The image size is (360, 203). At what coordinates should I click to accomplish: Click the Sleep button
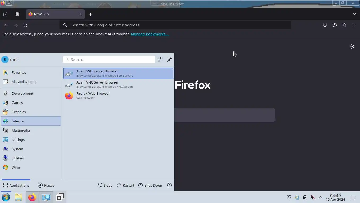pos(105,185)
